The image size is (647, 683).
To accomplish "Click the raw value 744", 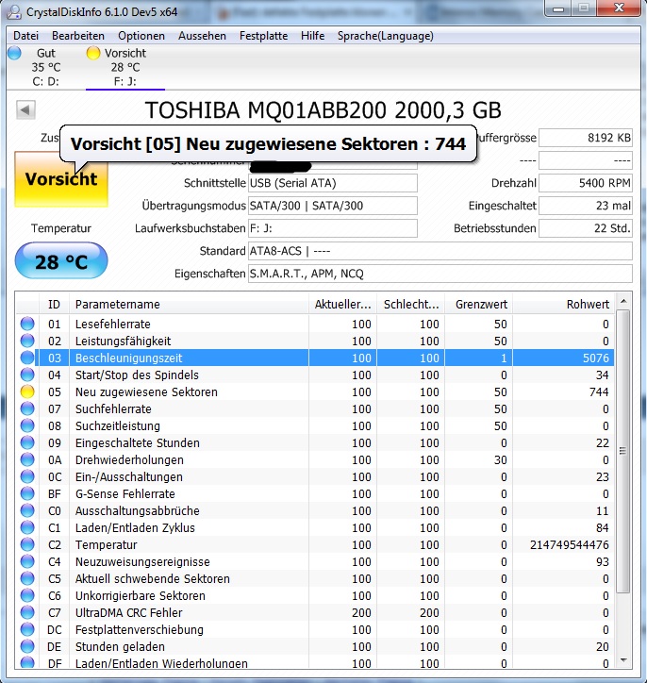I will [x=599, y=392].
